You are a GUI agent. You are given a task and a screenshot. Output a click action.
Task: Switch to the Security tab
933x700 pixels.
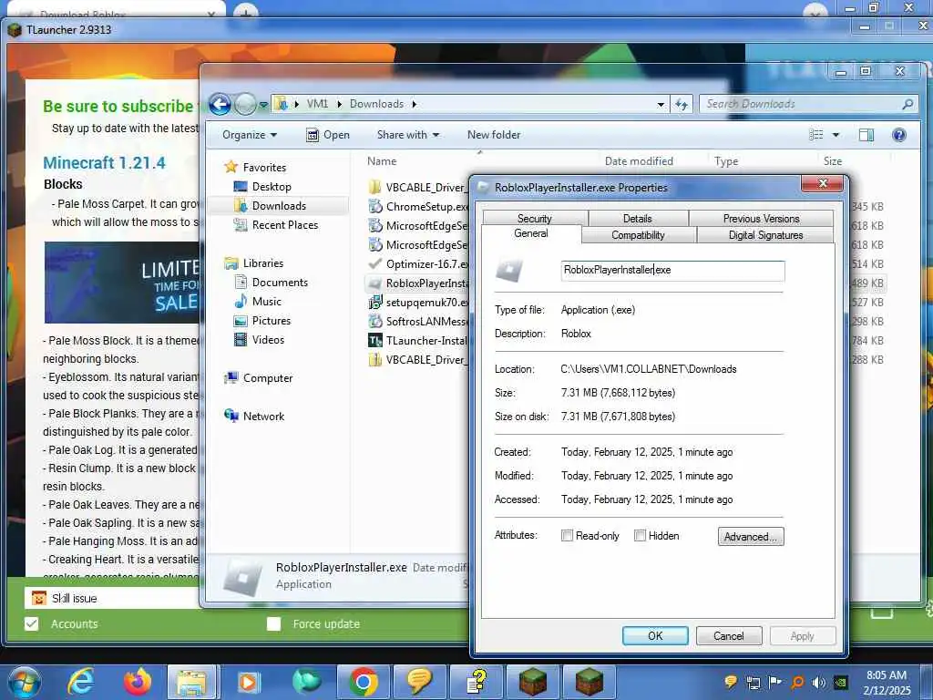click(534, 219)
